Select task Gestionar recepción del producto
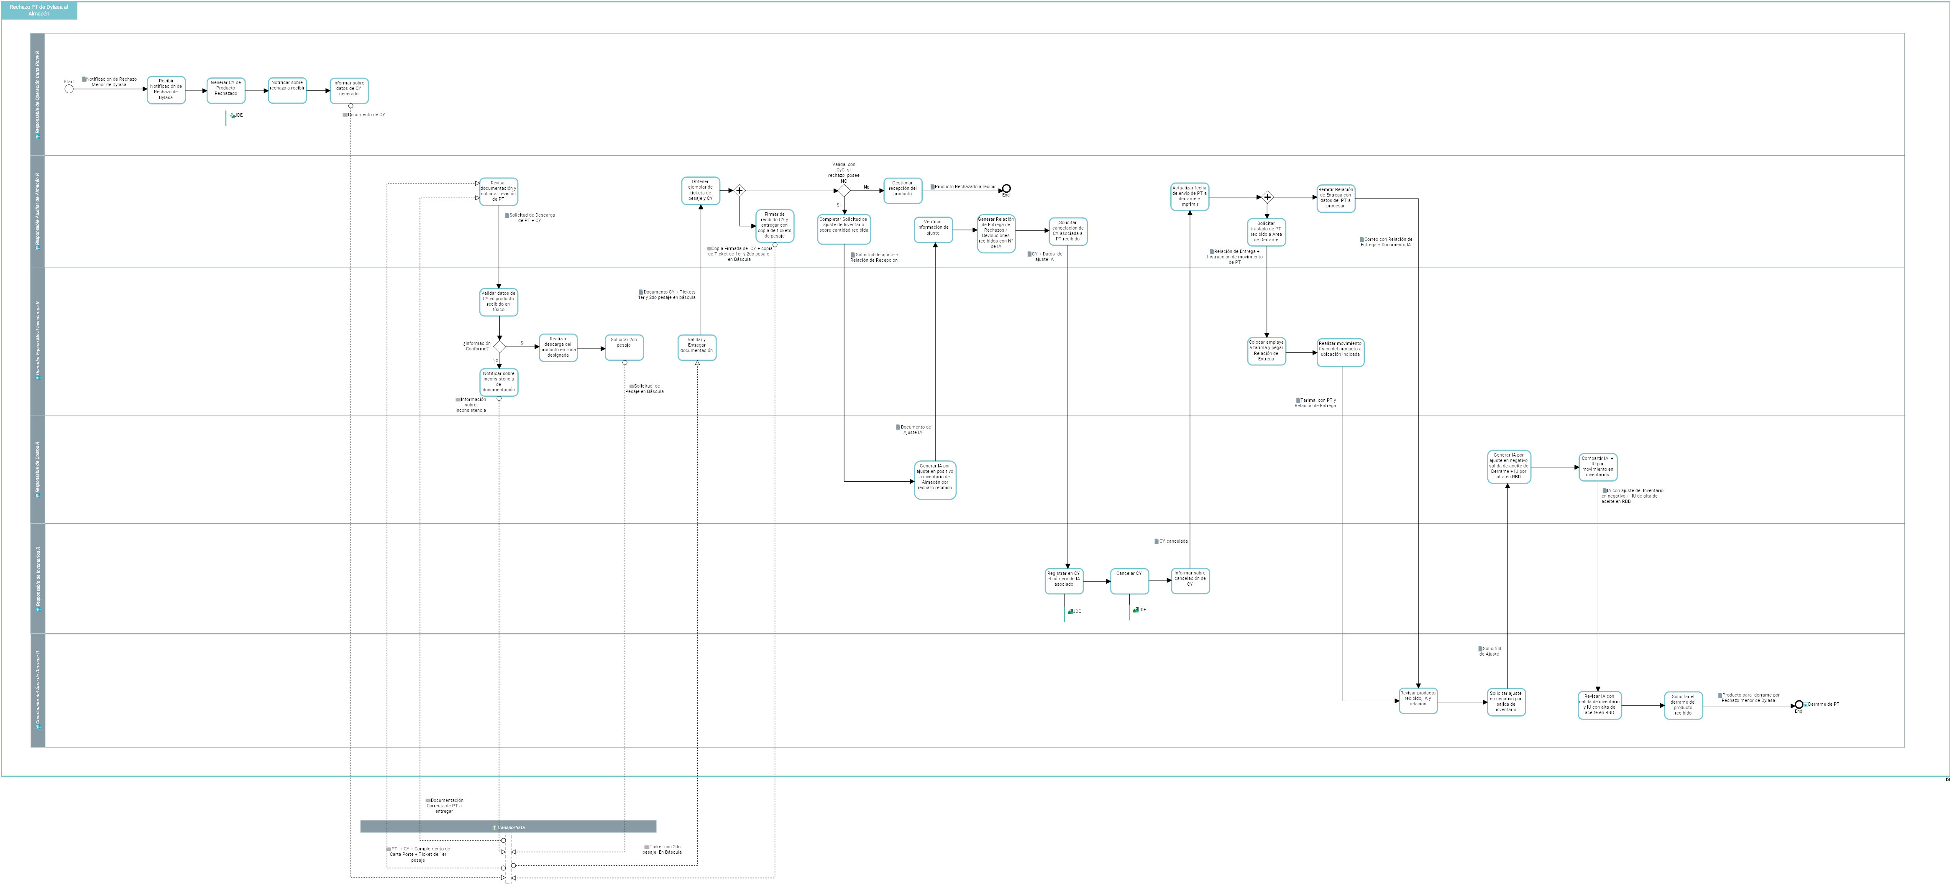Viewport: 1950px width, 888px height. pos(902,191)
